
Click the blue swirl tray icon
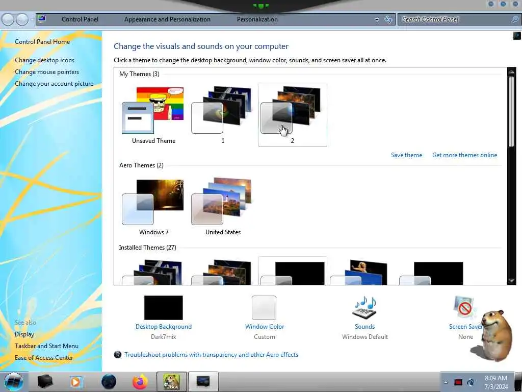tap(471, 382)
